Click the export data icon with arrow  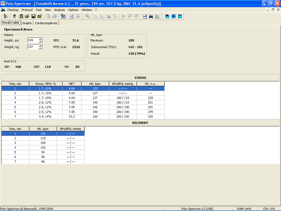pyautogui.click(x=63, y=16)
